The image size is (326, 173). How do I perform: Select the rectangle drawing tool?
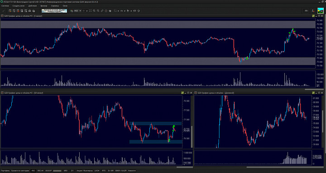[115, 11]
